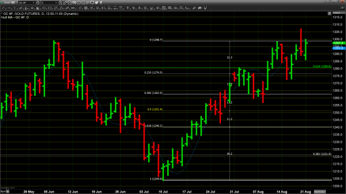The image size is (346, 194).
Task: Open the D interval dropdown
Action: tap(49, 3)
